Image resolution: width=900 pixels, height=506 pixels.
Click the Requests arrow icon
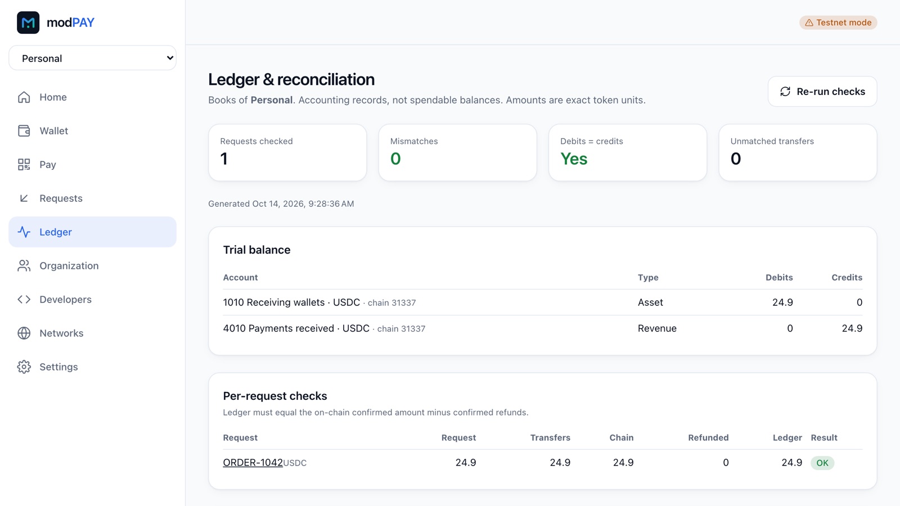coord(24,198)
